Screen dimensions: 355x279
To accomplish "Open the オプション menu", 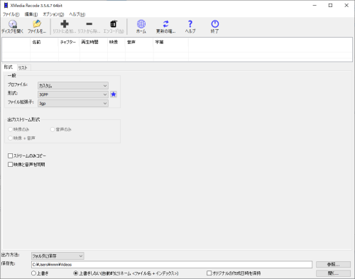I will click(53, 14).
